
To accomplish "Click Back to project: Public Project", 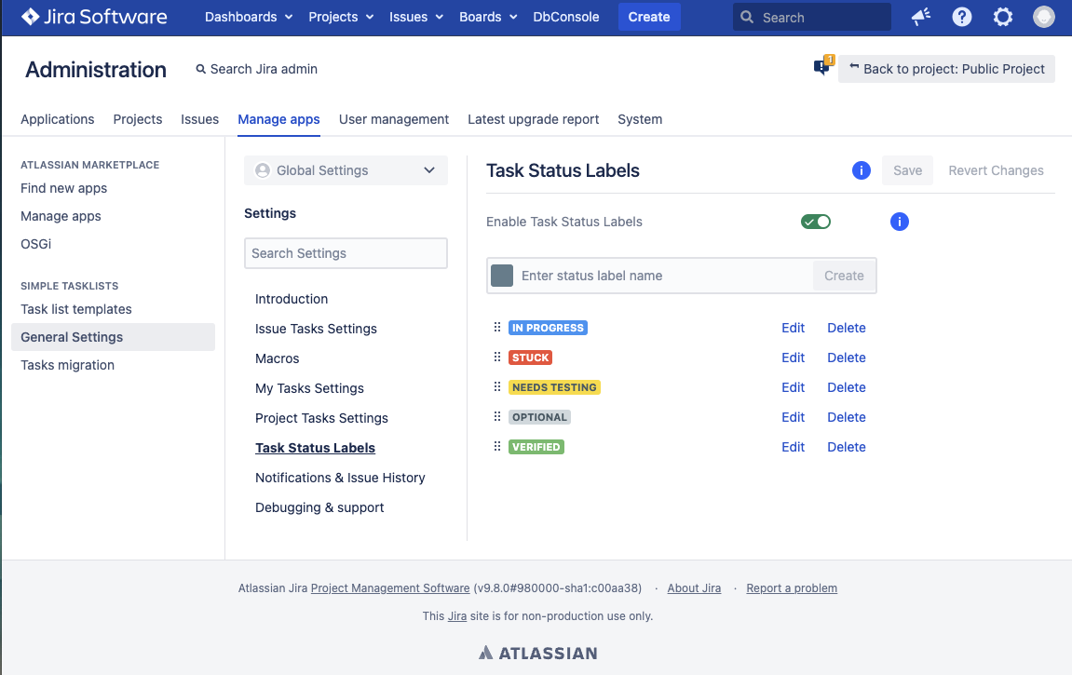I will coord(946,68).
